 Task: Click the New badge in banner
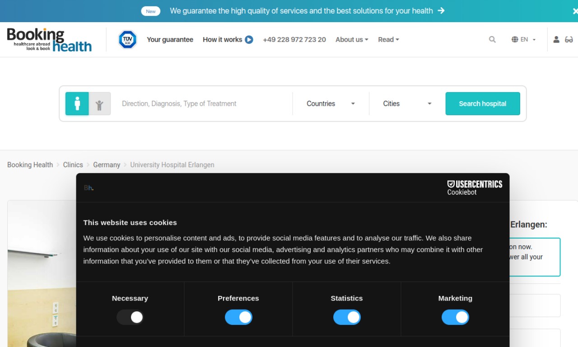coord(151,11)
